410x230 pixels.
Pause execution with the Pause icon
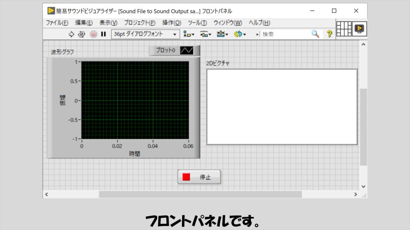(103, 34)
